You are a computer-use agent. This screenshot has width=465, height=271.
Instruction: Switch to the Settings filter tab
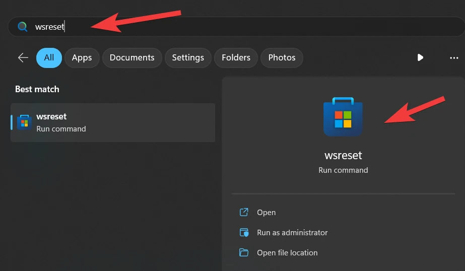tap(188, 58)
